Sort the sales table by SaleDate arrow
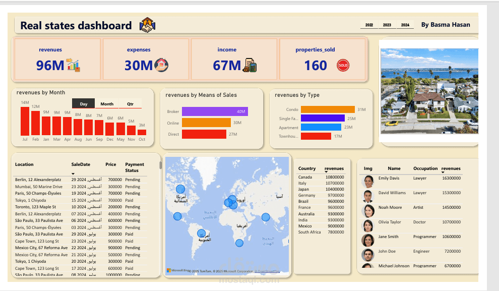 coord(73,174)
